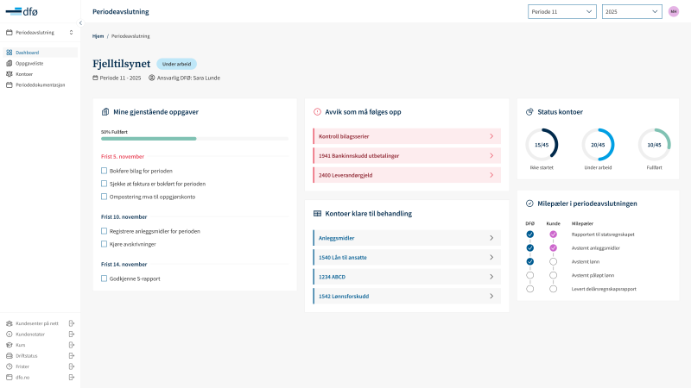Expand '2400 Leverandørgjeld' chevron
Screen dimensions: 691x388
(491, 175)
